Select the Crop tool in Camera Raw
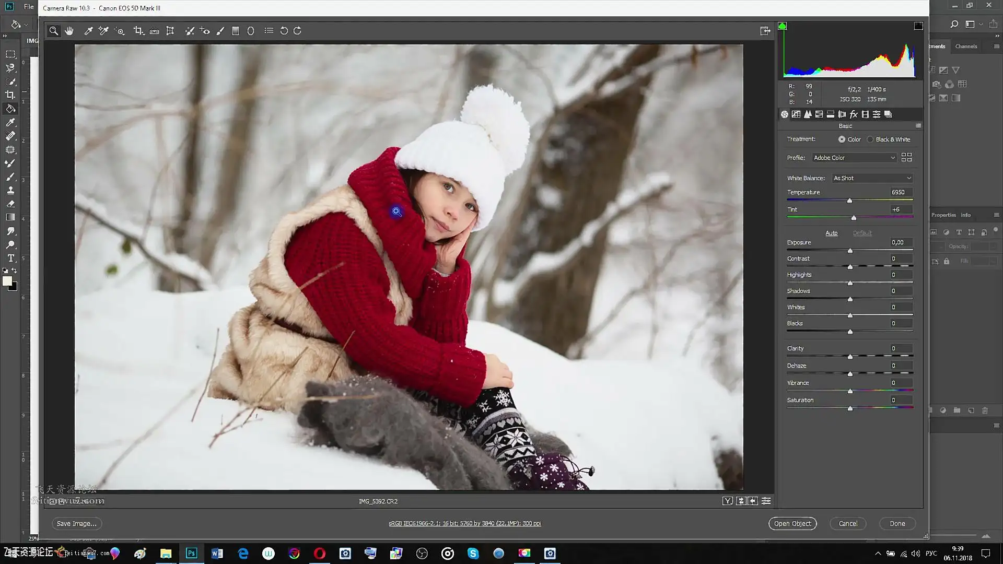This screenshot has width=1003, height=564. click(x=138, y=31)
